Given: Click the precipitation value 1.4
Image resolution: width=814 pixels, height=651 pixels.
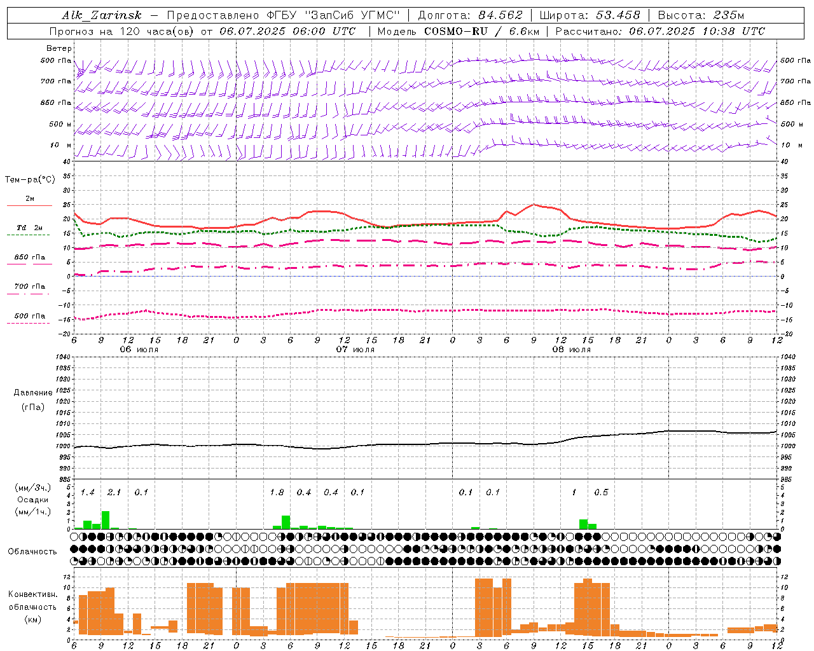Looking at the screenshot, I should pyautogui.click(x=88, y=493).
